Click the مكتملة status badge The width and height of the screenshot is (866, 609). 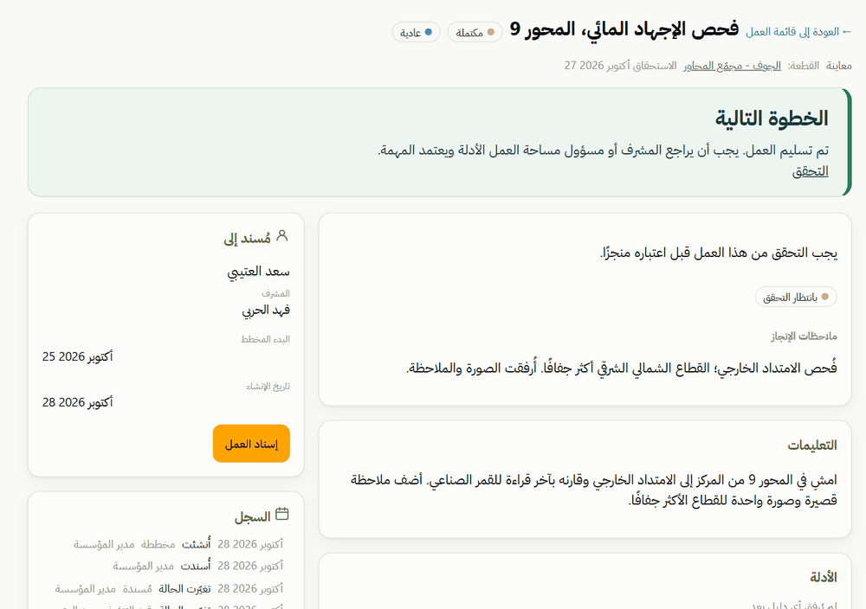[x=475, y=33]
